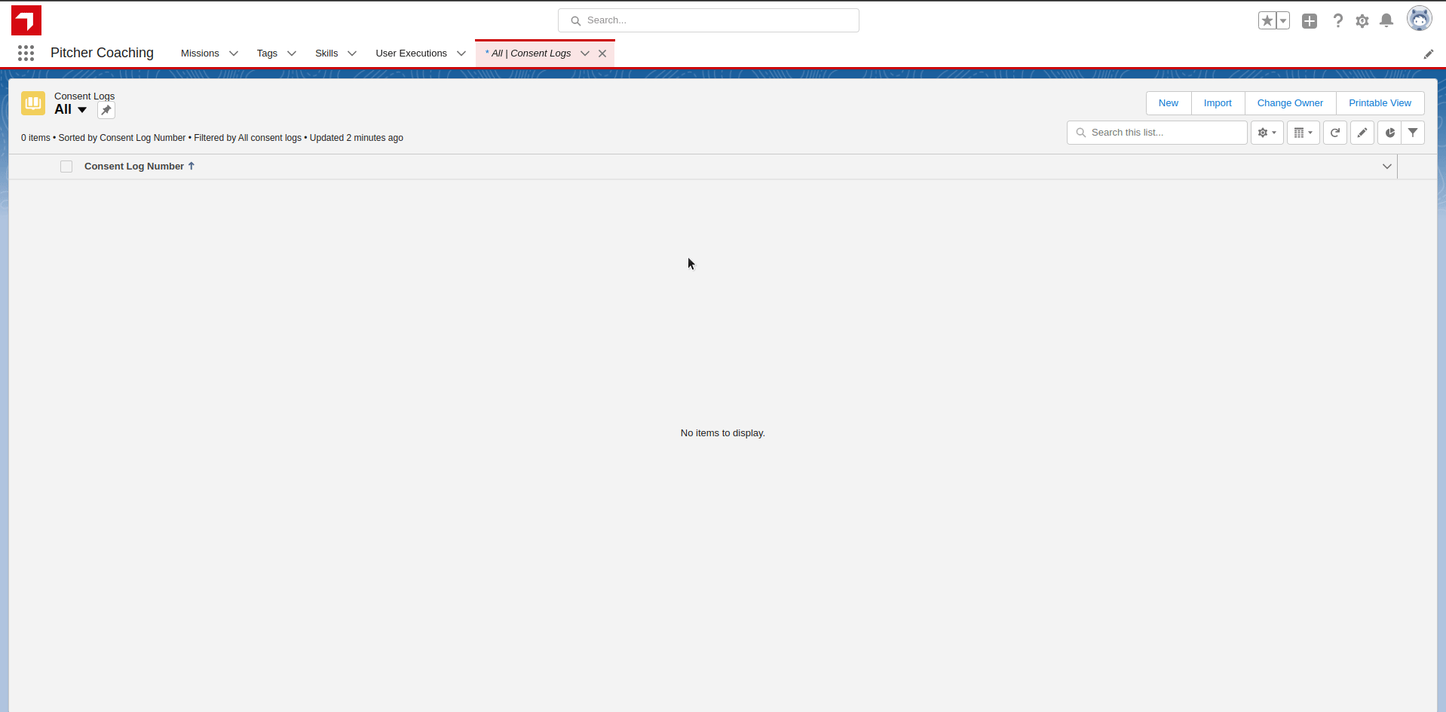Refresh the Consent Logs list
Image resolution: width=1446 pixels, height=712 pixels.
click(x=1334, y=133)
